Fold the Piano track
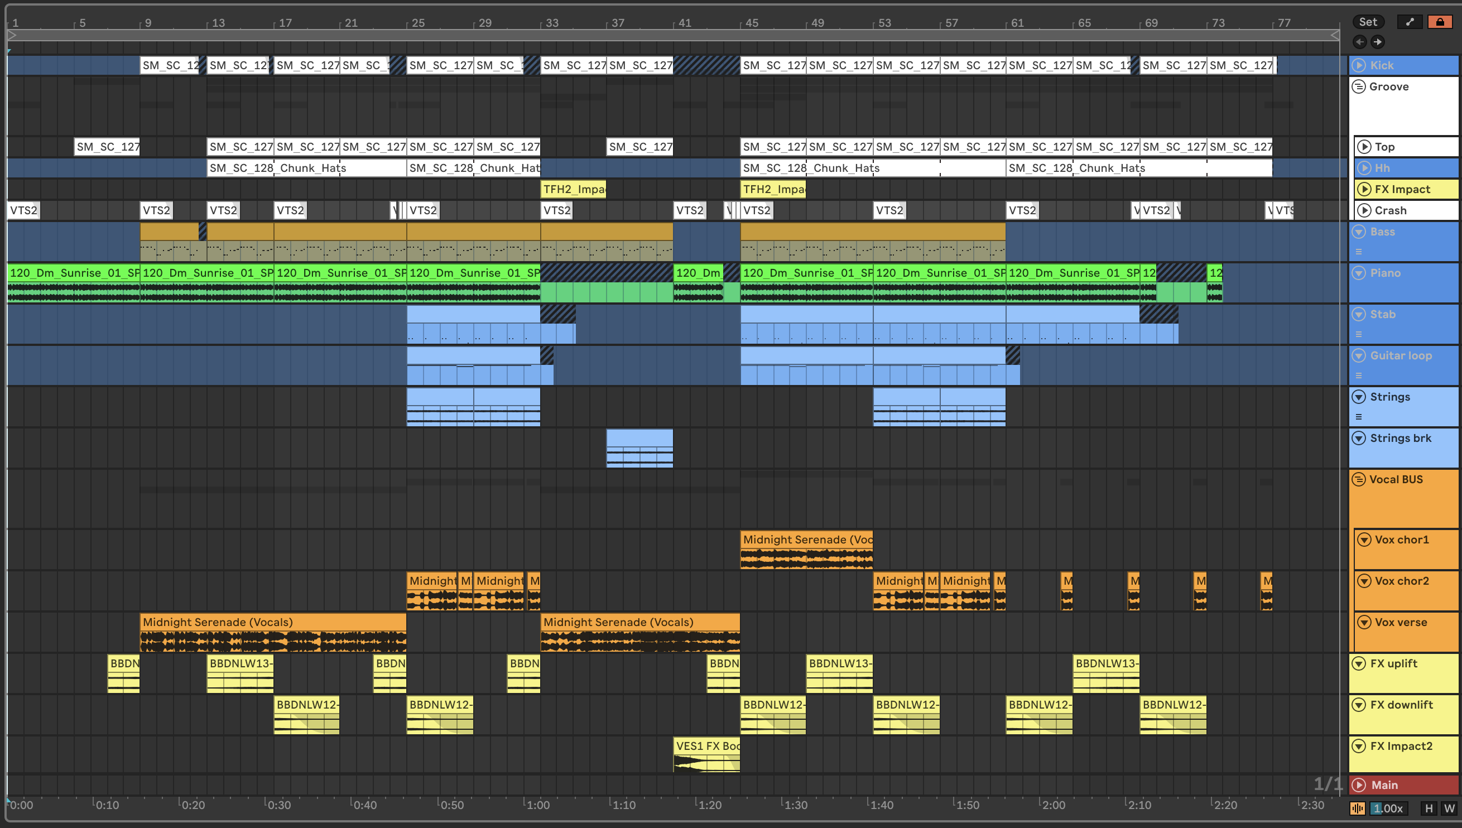 coord(1359,273)
